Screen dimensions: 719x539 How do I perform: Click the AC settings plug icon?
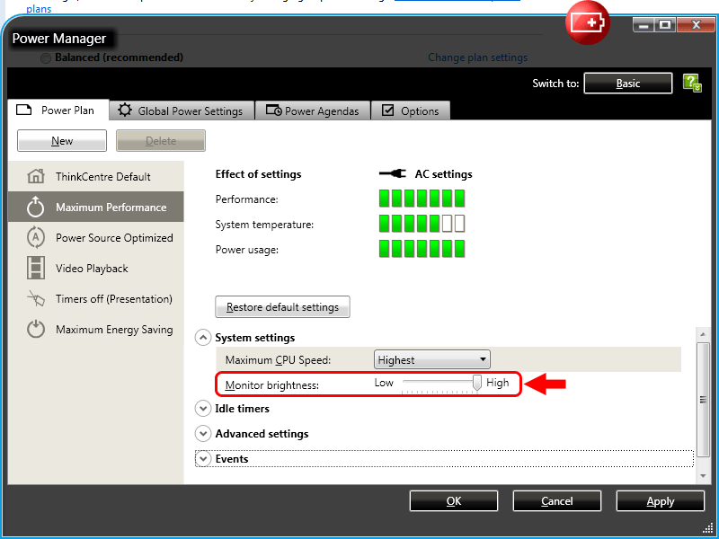click(393, 173)
